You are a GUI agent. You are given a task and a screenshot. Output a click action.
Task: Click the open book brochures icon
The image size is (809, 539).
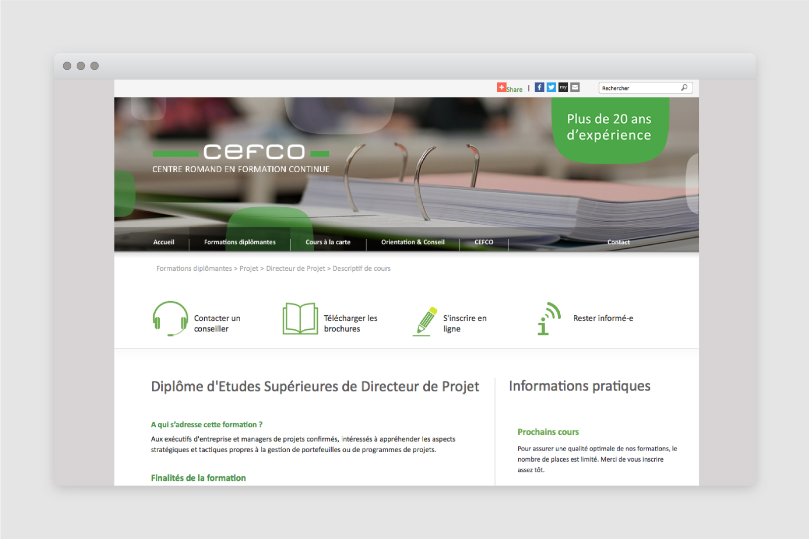point(300,319)
